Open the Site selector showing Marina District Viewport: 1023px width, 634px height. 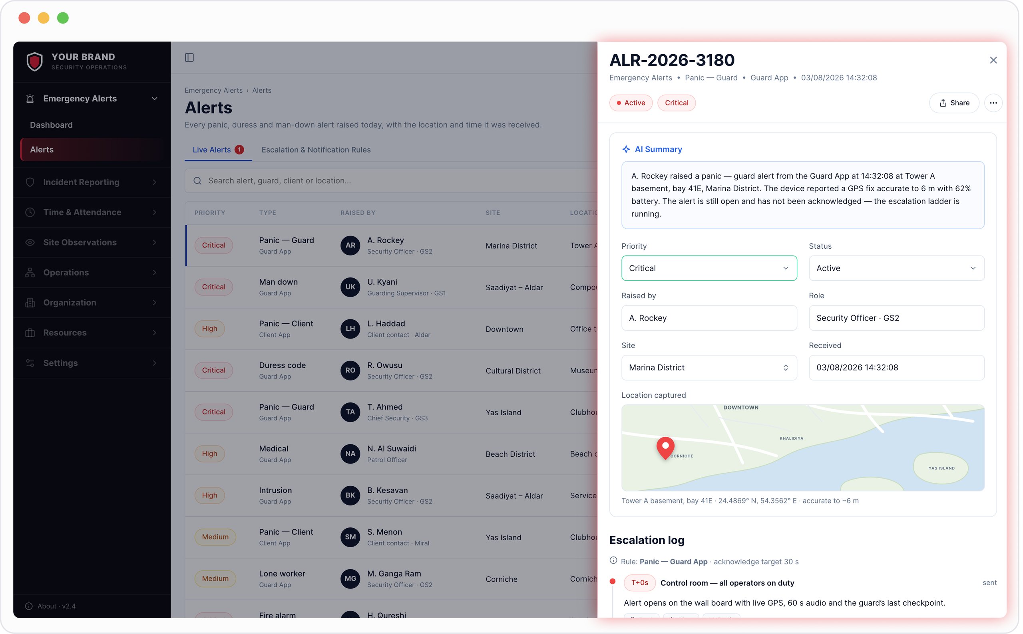(x=709, y=367)
